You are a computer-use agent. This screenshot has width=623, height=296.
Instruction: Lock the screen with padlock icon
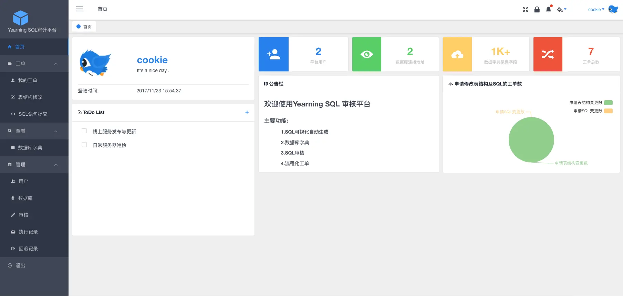point(537,9)
